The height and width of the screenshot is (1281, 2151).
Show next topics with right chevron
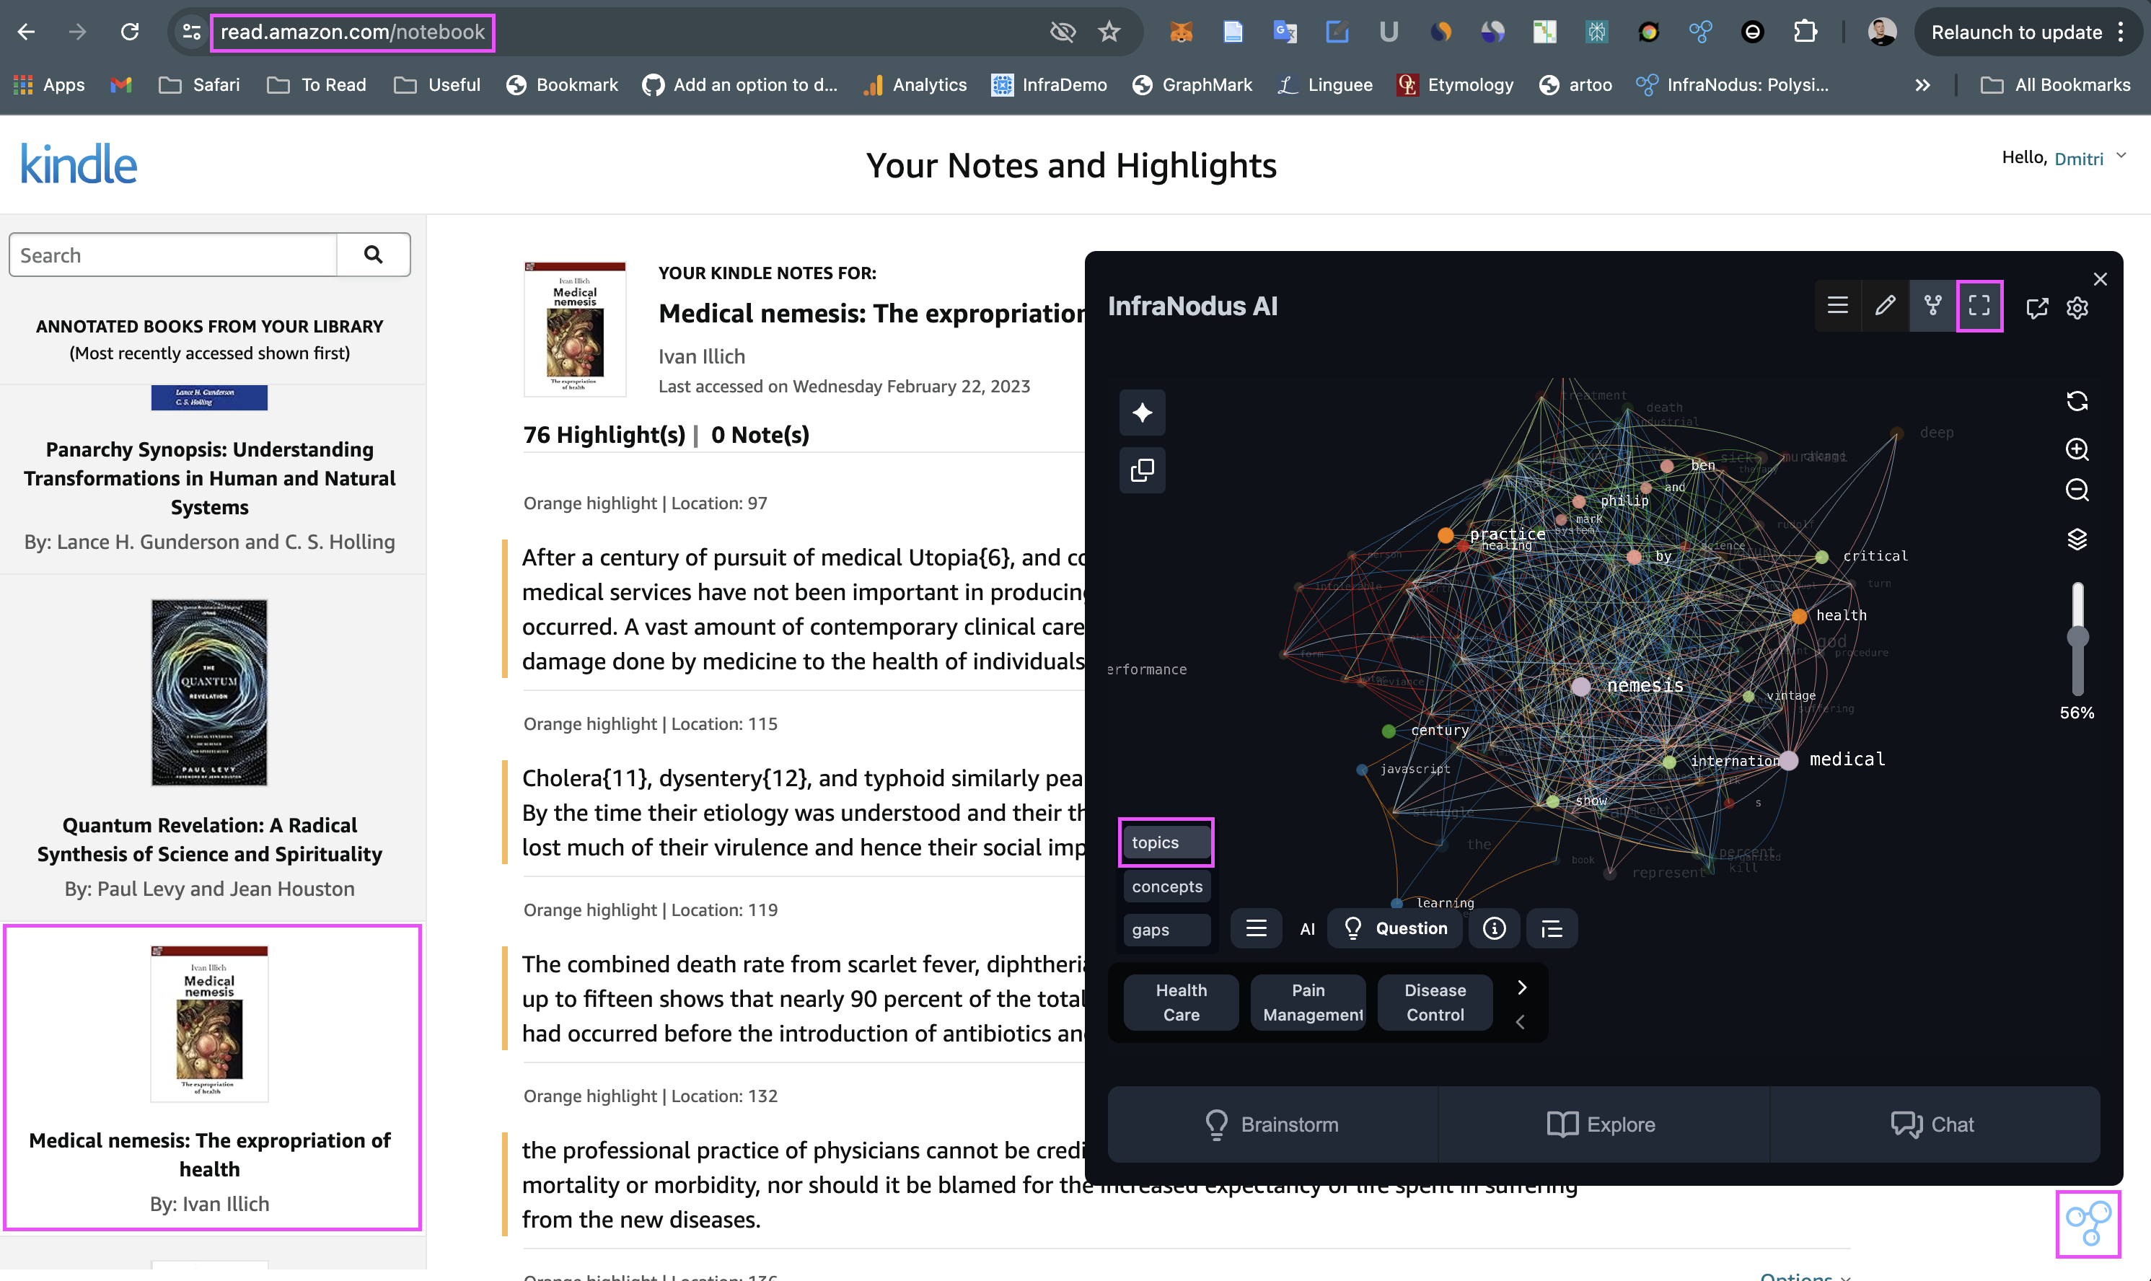coord(1522,987)
